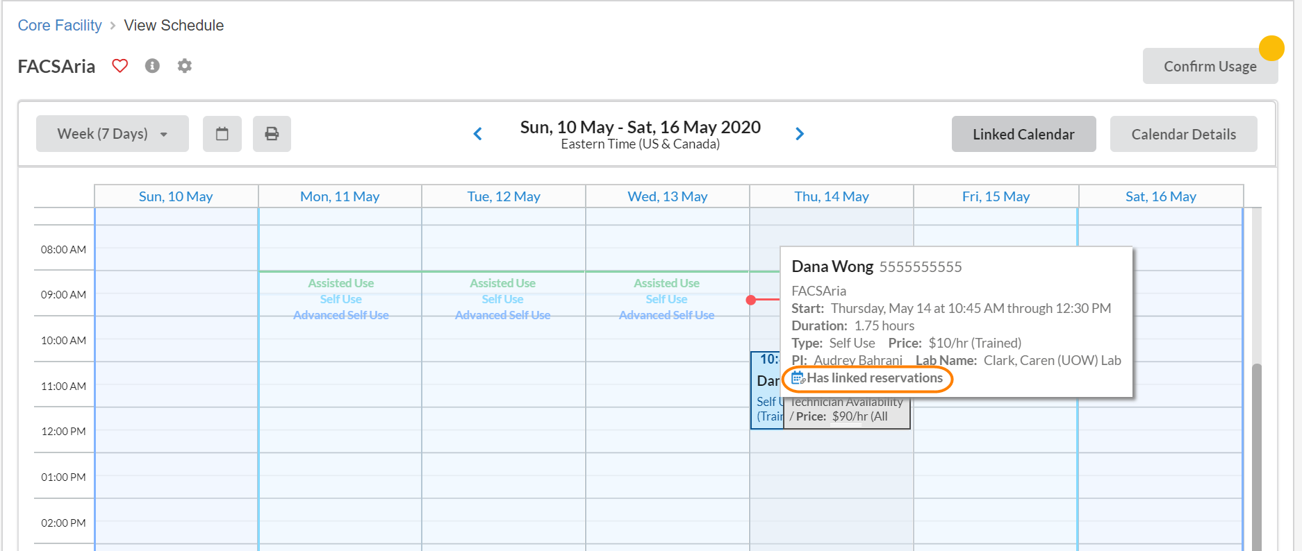
Task: Open the settings gear icon
Action: (184, 66)
